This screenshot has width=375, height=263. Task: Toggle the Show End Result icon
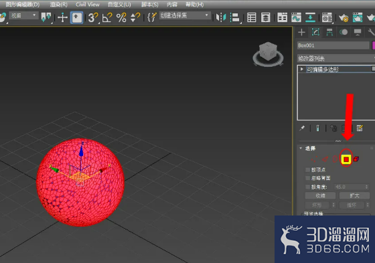coord(317,128)
